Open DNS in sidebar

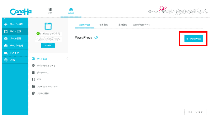(15, 60)
